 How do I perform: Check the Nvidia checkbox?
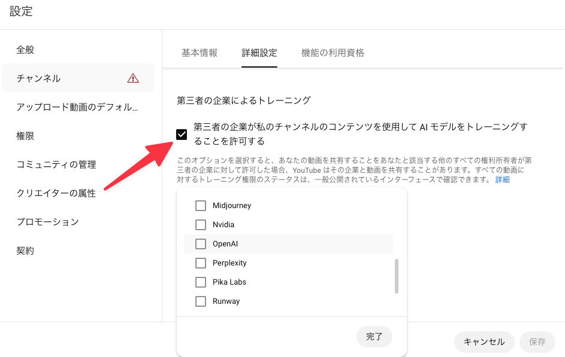point(201,225)
